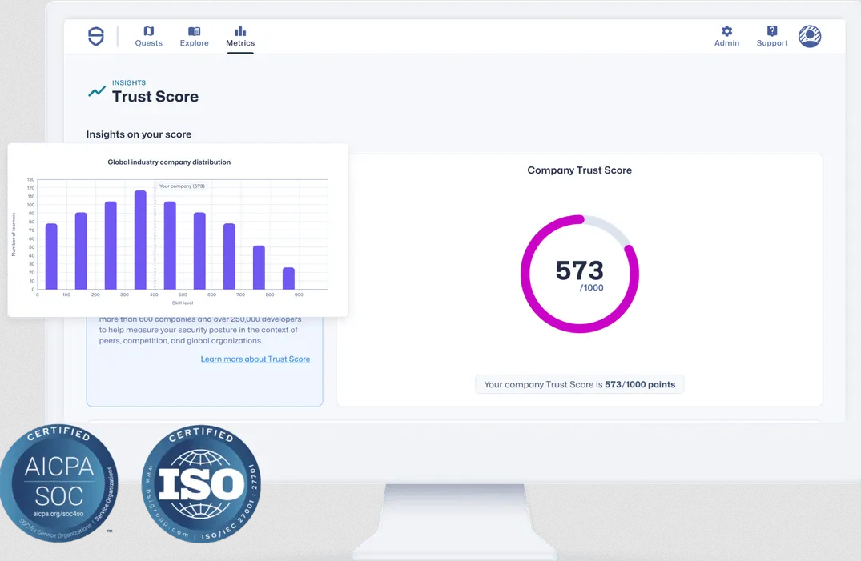Open the user profile avatar
Screen dimensions: 861x561
[810, 36]
